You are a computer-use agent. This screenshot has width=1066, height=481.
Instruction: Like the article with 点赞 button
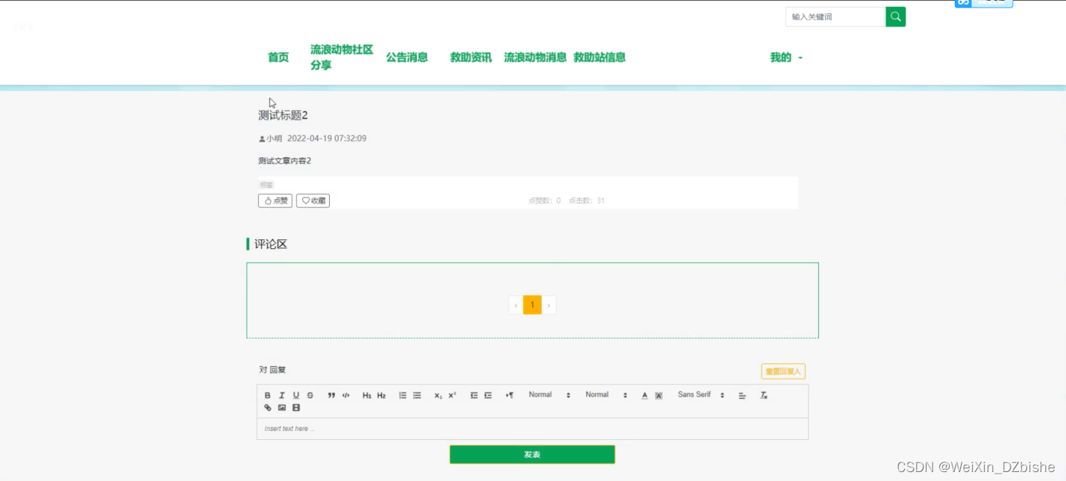pos(275,201)
